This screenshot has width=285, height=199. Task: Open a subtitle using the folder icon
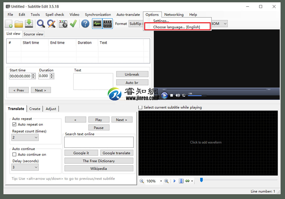point(19,24)
